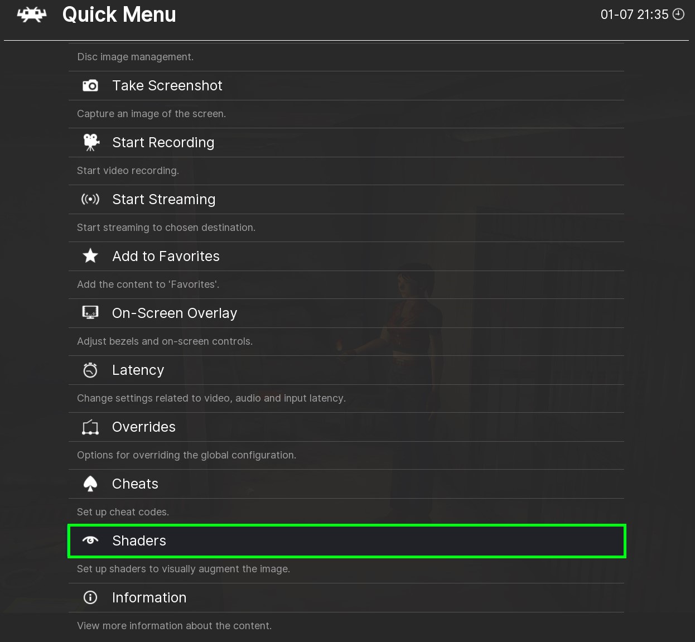Viewport: 695px width, 642px height.
Task: Click the camera icon for Take Screenshot
Action: tap(90, 85)
